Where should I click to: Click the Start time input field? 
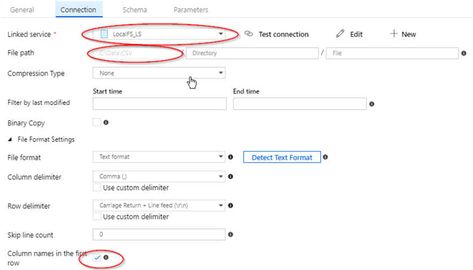[159, 104]
